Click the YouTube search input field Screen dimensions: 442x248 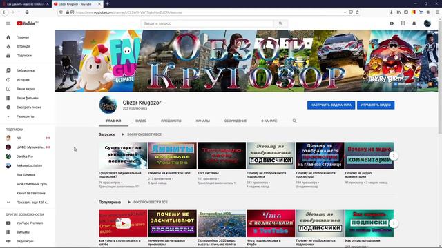point(207,23)
